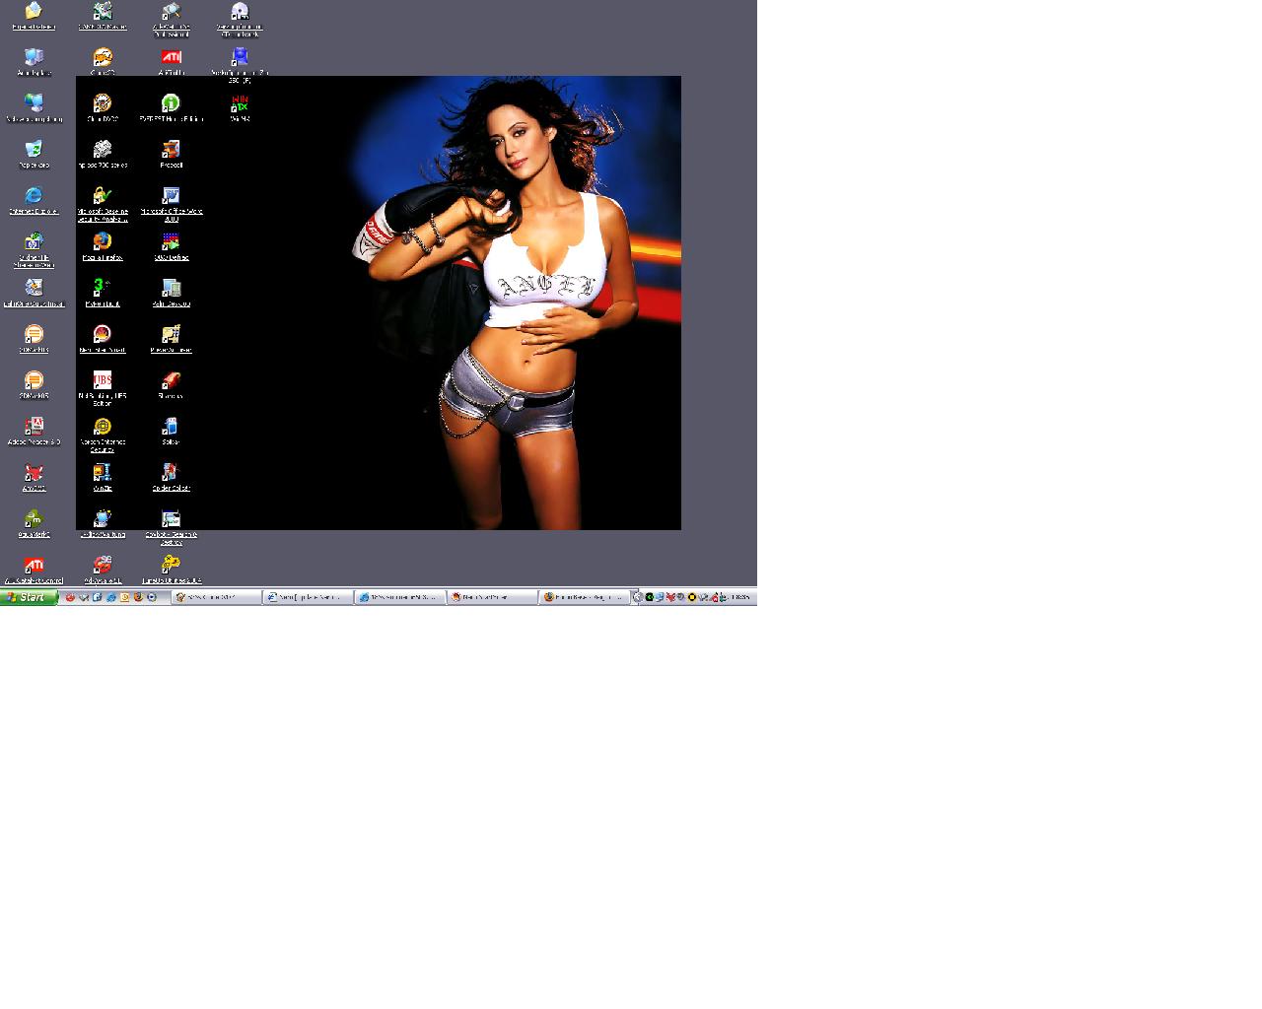
Task: Select the 3DMark05 desktop shortcut
Action: coord(34,381)
